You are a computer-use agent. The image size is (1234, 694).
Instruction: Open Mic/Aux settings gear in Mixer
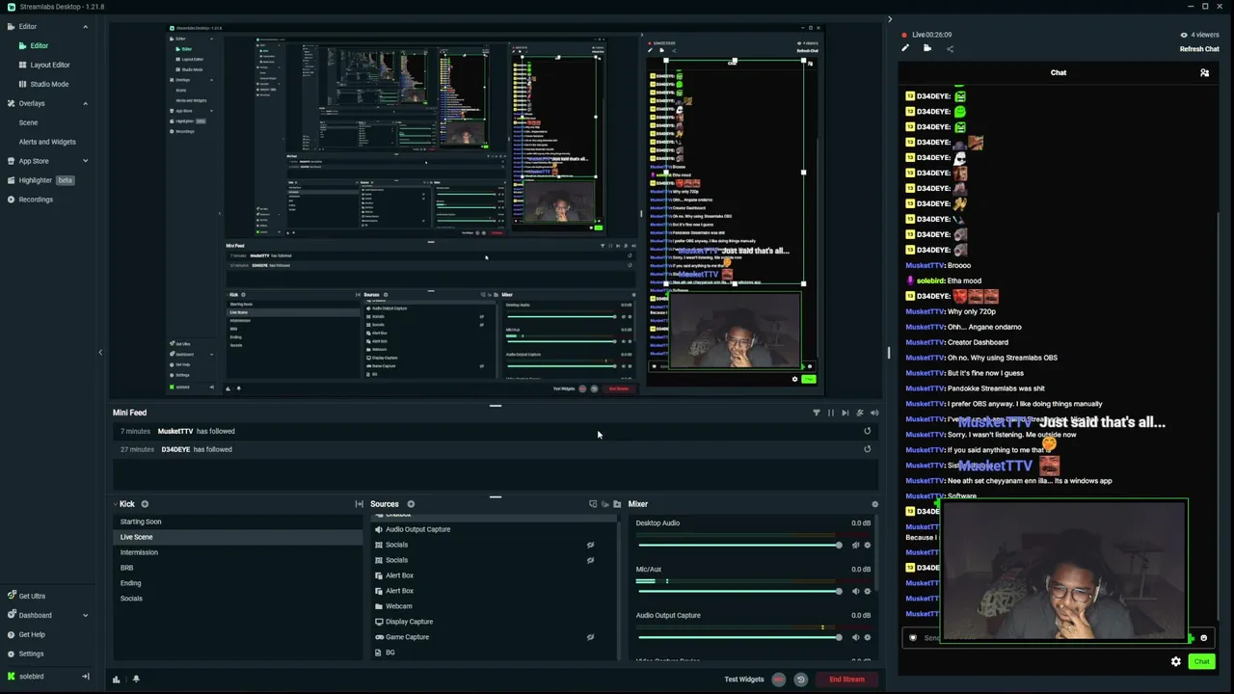click(867, 592)
